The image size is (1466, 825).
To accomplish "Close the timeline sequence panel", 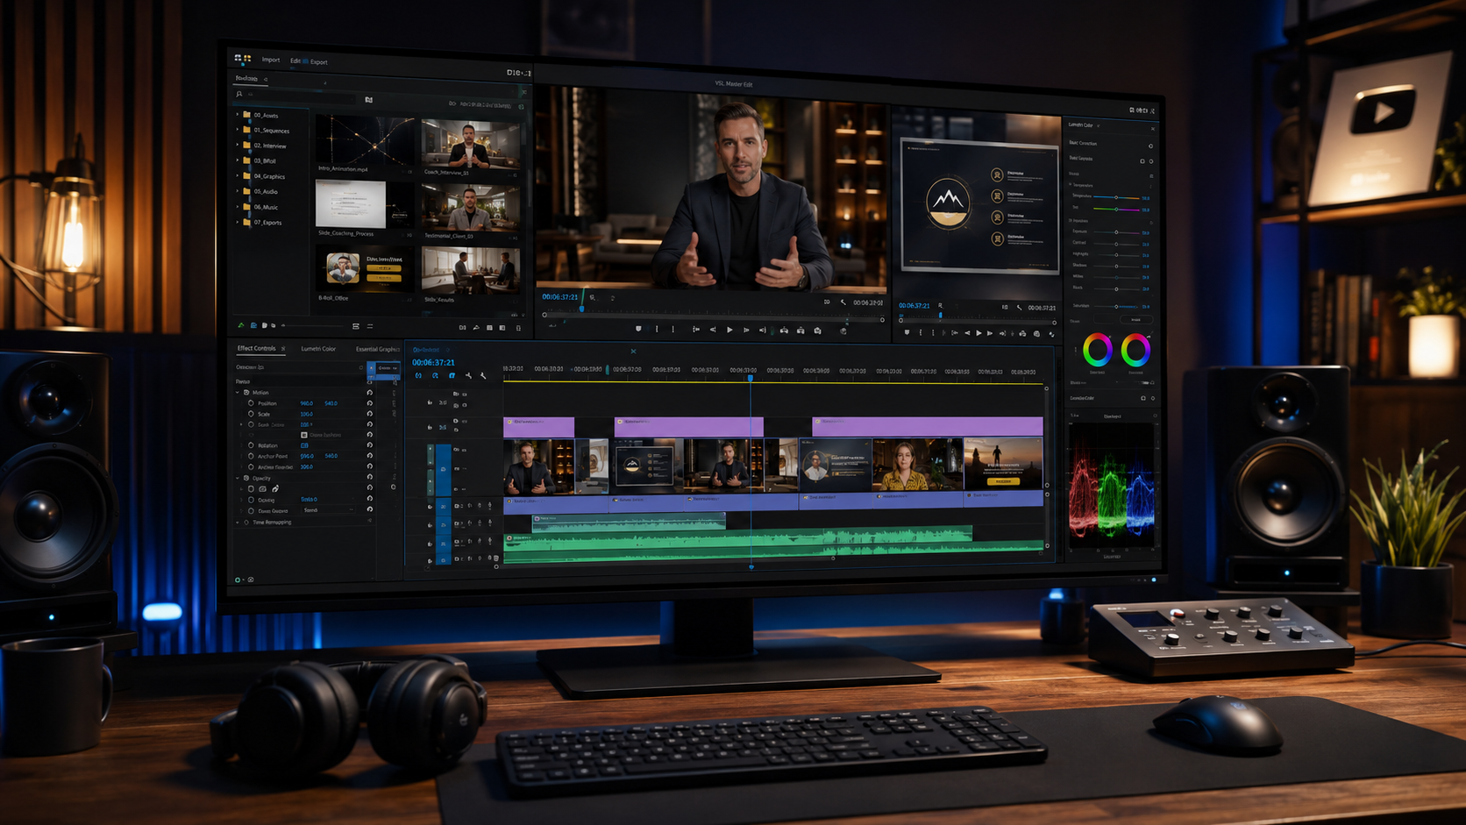I will pos(633,351).
